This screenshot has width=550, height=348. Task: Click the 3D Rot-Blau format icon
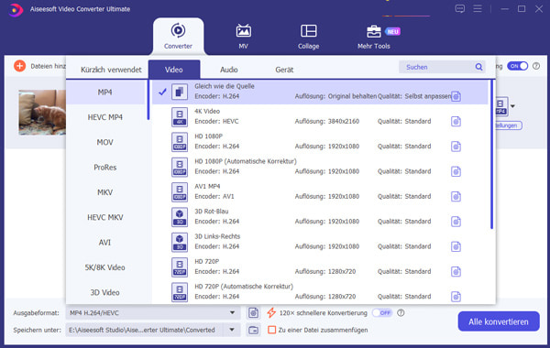coord(180,217)
